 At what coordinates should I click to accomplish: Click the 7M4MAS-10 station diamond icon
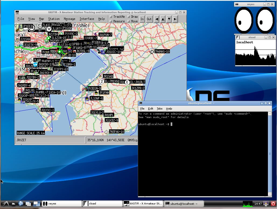(x=152, y=52)
